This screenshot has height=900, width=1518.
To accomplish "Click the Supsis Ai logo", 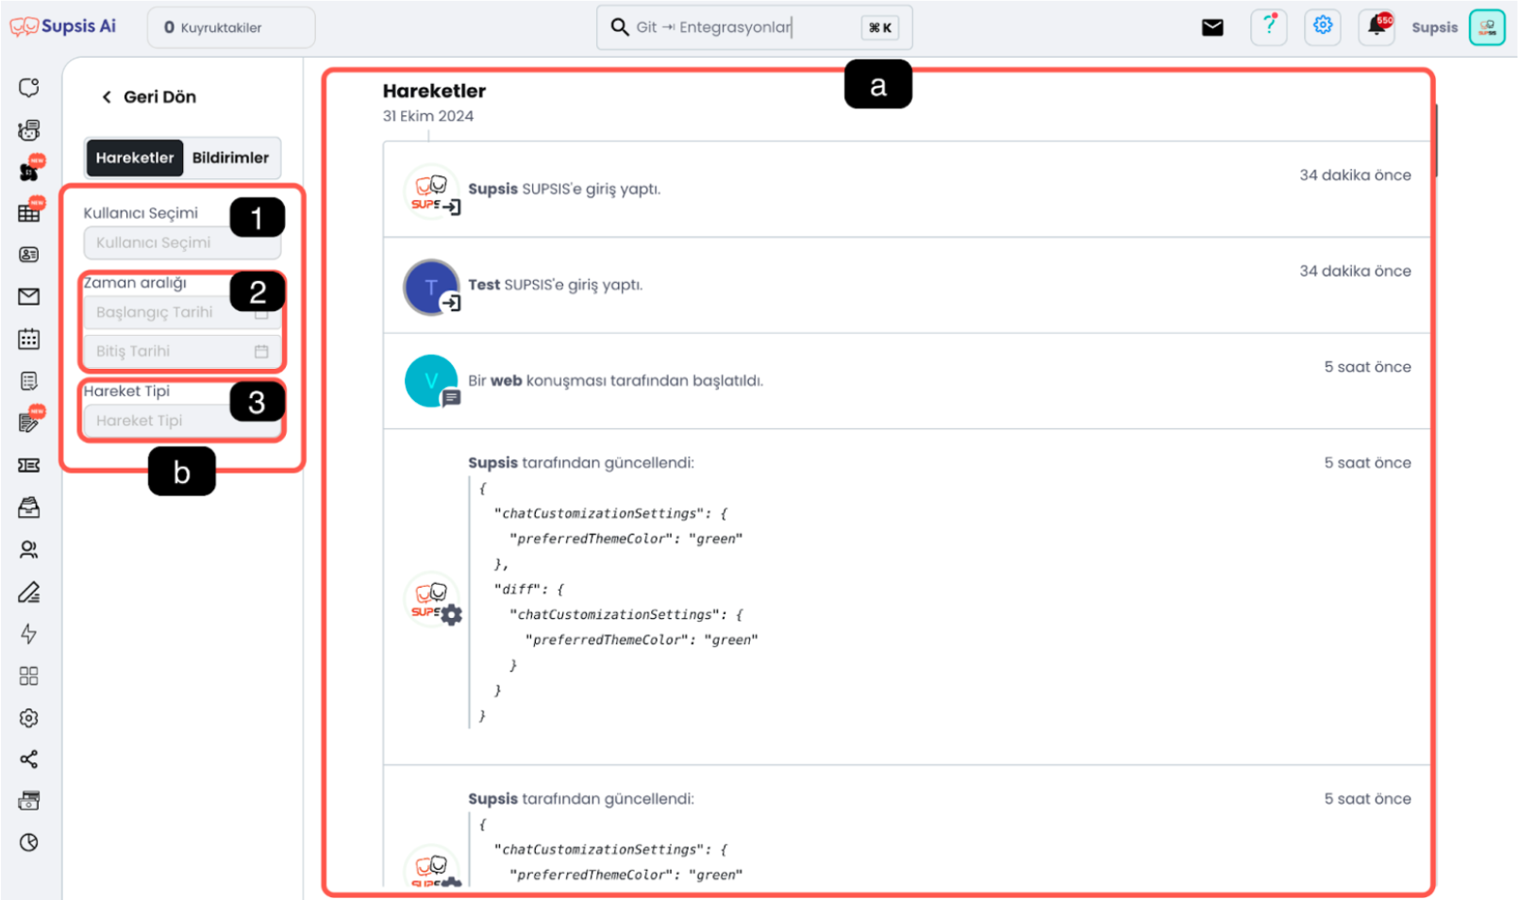I will click(63, 26).
